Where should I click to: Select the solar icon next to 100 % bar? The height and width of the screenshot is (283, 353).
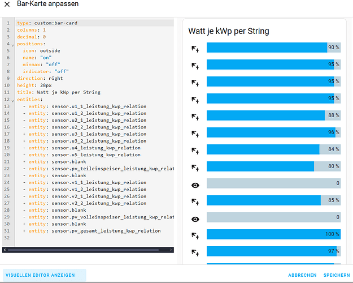[x=195, y=234]
